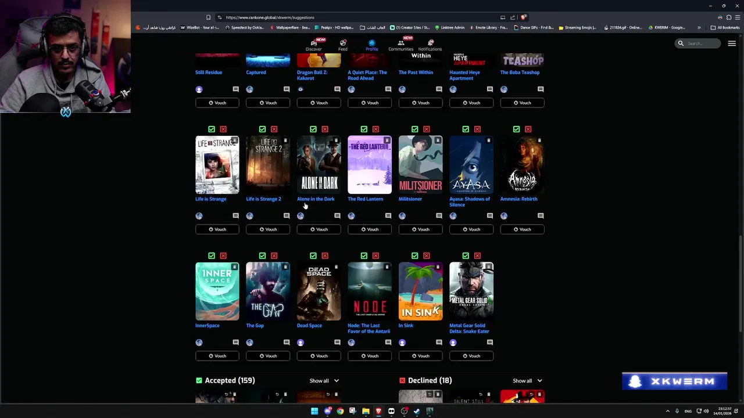Screen dimensions: 744x418
Task: Open Militsioner title link
Action: click(x=410, y=199)
